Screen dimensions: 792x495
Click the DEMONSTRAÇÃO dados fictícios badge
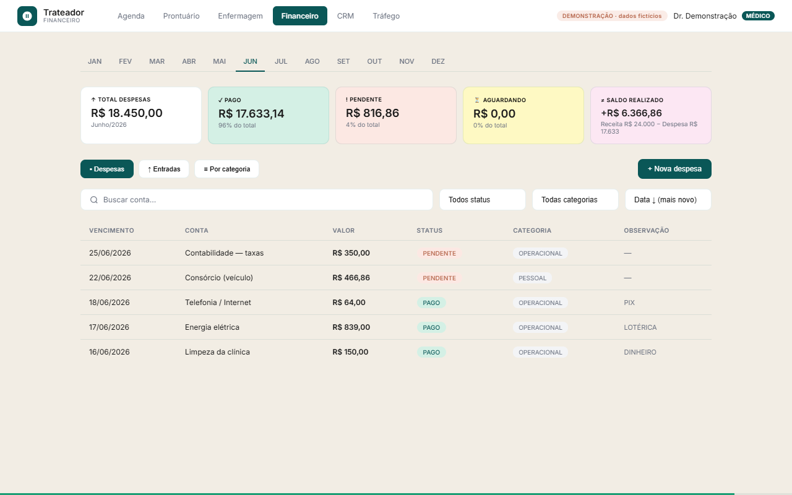click(x=612, y=16)
